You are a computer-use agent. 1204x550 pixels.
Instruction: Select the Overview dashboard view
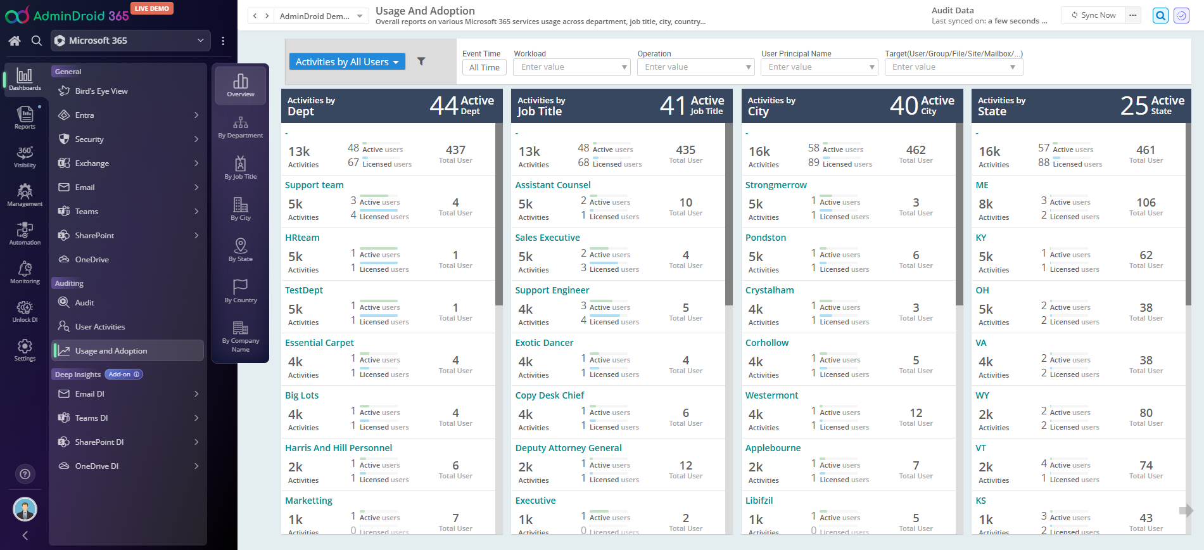coord(241,86)
